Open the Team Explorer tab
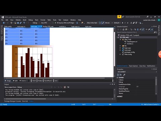Screen dimensions: 161x121 pyautogui.click(x=133, y=66)
